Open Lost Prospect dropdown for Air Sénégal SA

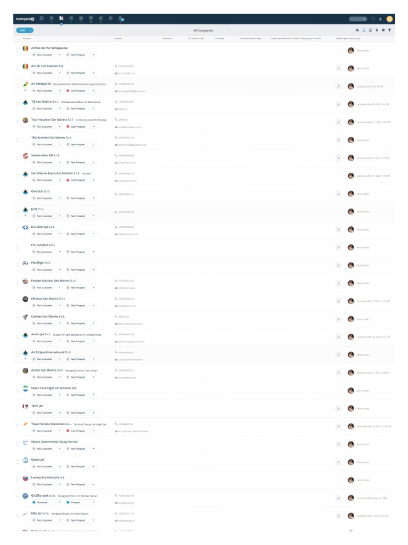click(81, 90)
